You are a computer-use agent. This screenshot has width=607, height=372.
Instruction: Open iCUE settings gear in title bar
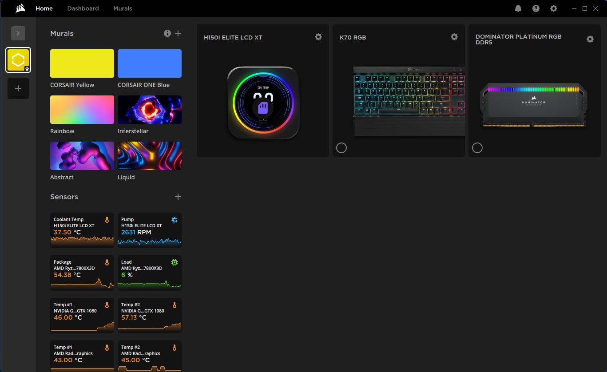[554, 8]
